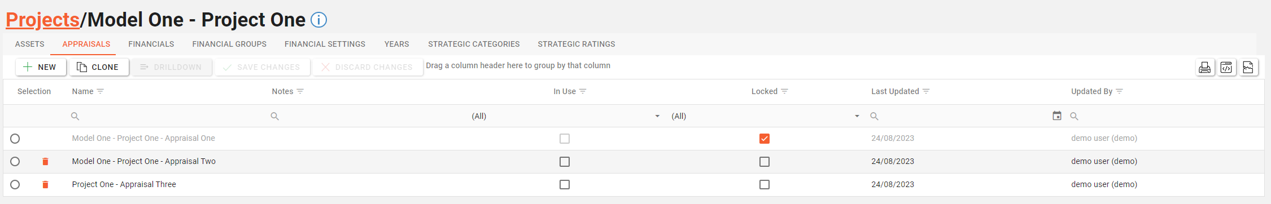Expand the Locked (All) filter dropdown
The image size is (1271, 204).
coord(857,116)
